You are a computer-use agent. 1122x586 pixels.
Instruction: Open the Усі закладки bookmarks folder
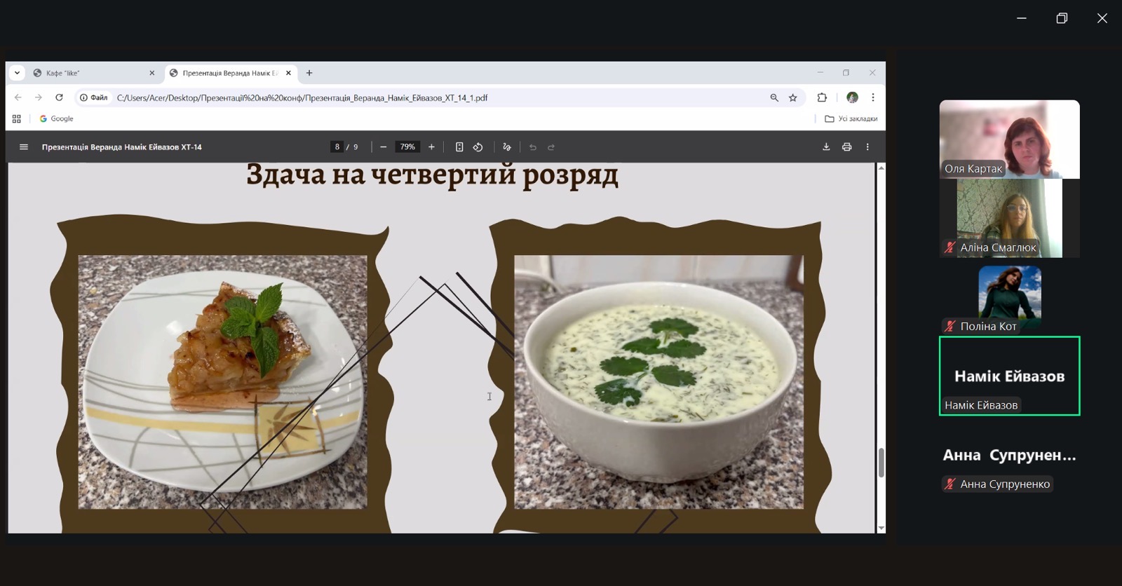(x=851, y=119)
